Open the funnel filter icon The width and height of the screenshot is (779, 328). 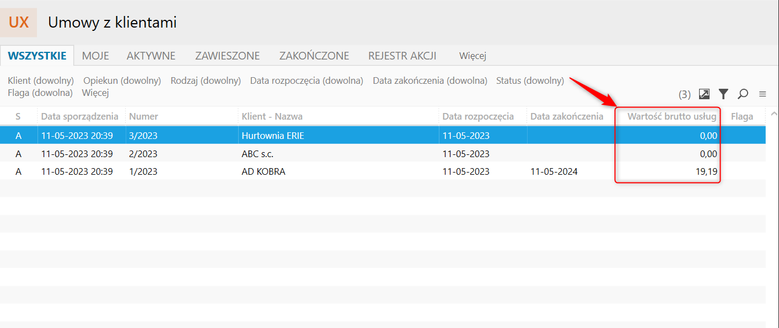tap(723, 94)
